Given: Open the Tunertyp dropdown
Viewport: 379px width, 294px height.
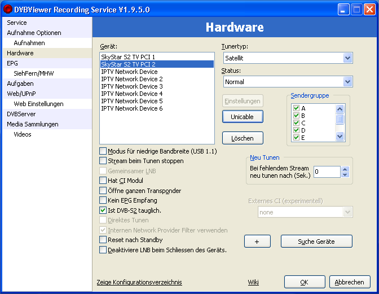Looking at the screenshot, I should [x=347, y=58].
